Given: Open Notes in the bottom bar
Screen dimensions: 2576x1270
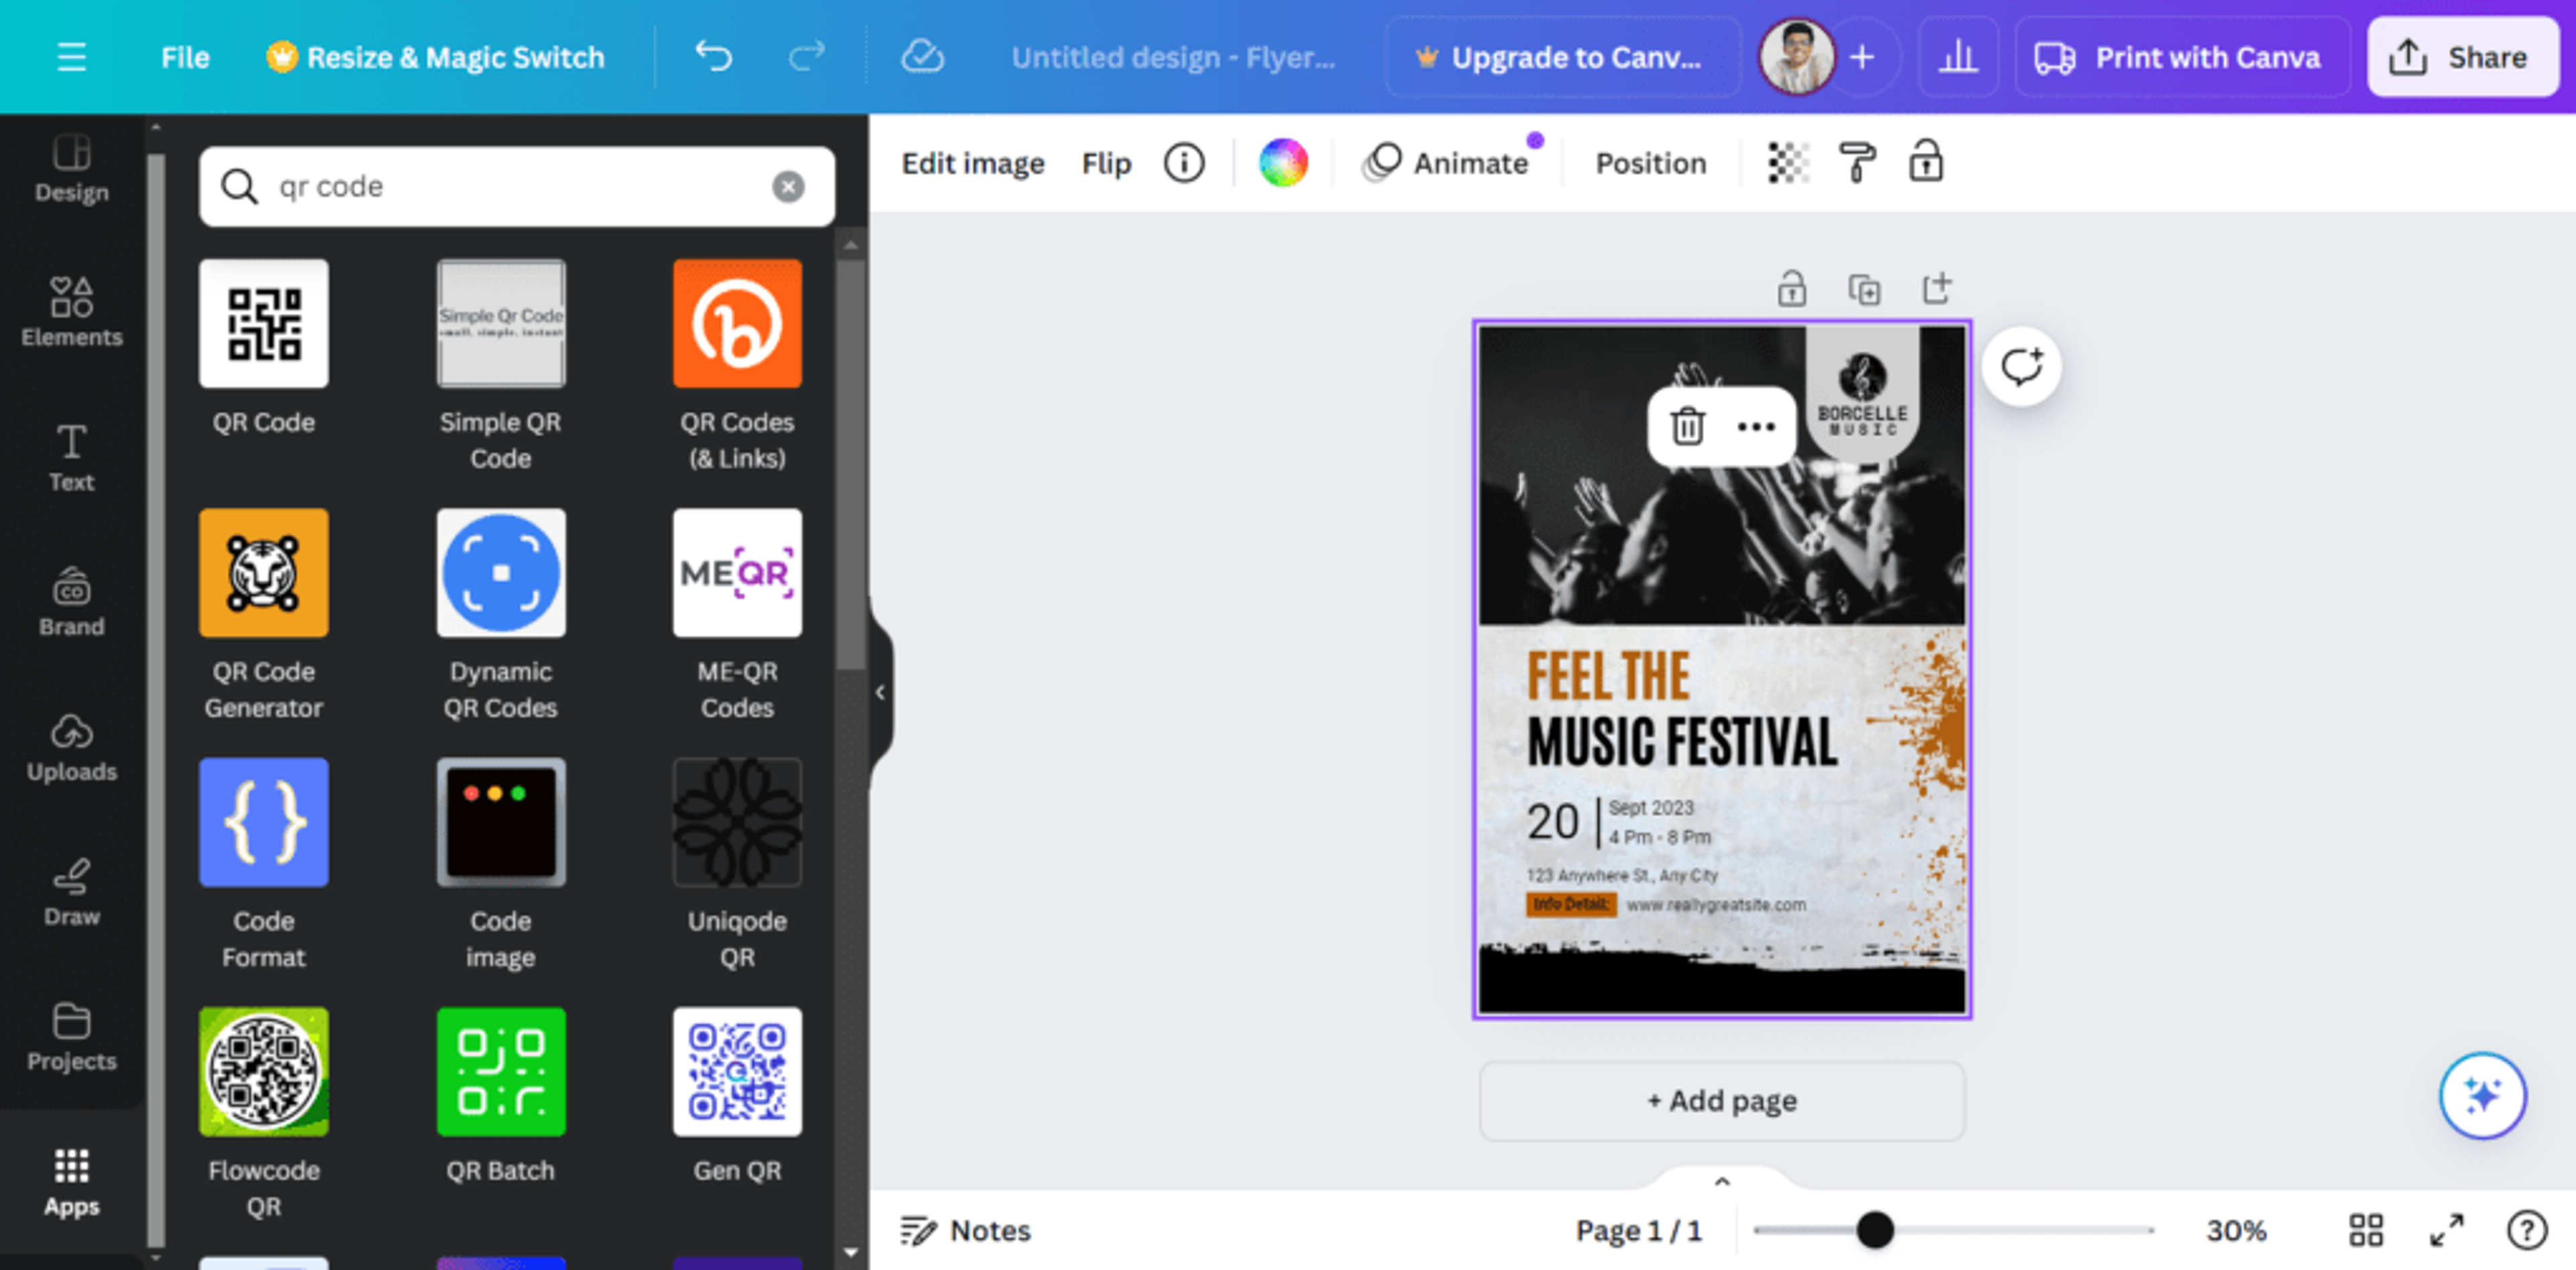Looking at the screenshot, I should (x=965, y=1231).
